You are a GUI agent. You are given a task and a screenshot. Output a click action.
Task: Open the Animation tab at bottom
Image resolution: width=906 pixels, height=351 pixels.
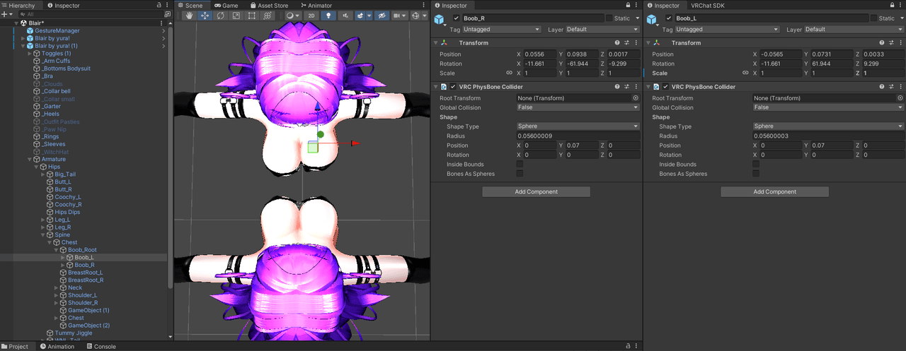coord(57,346)
